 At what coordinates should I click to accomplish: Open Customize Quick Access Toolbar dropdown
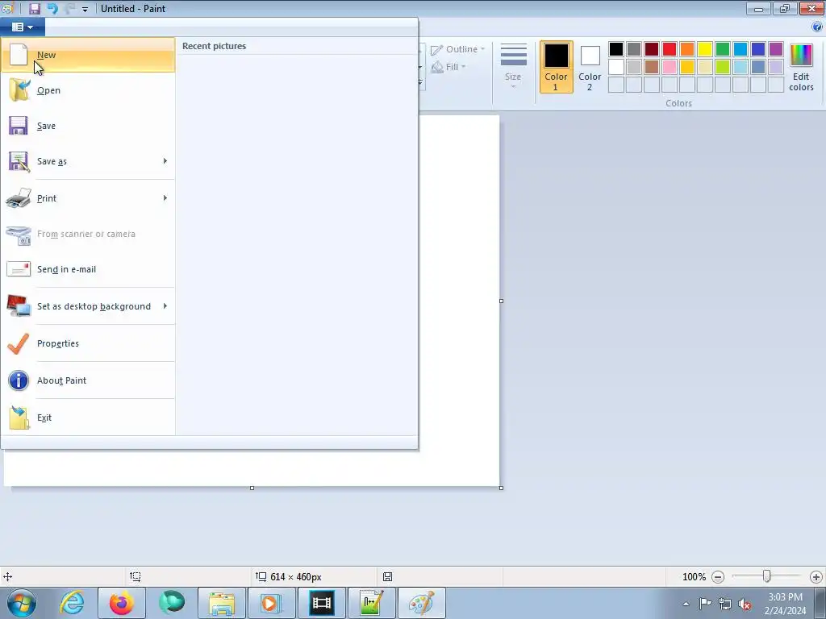click(85, 9)
